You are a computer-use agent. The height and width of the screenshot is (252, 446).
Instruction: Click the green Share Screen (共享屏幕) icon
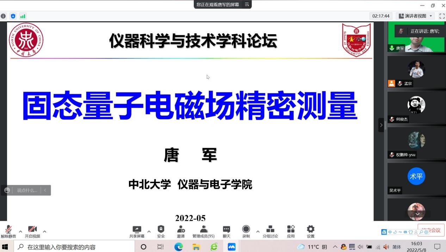[x=137, y=230]
